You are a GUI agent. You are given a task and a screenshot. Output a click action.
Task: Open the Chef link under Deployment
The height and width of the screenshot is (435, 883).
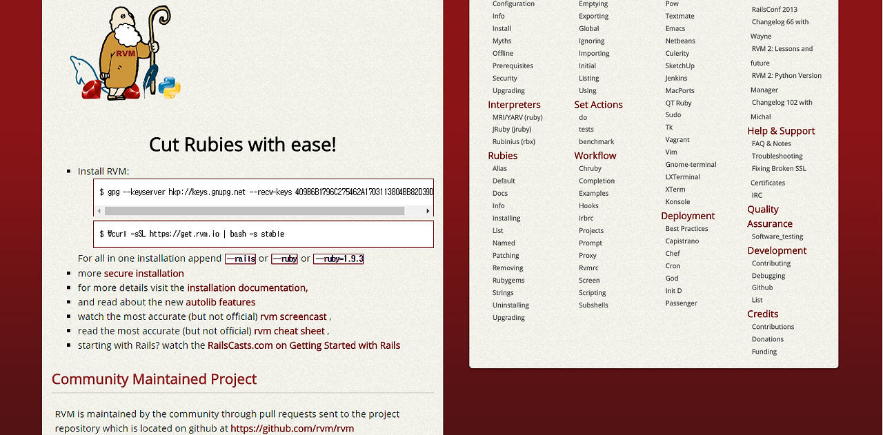click(x=673, y=254)
